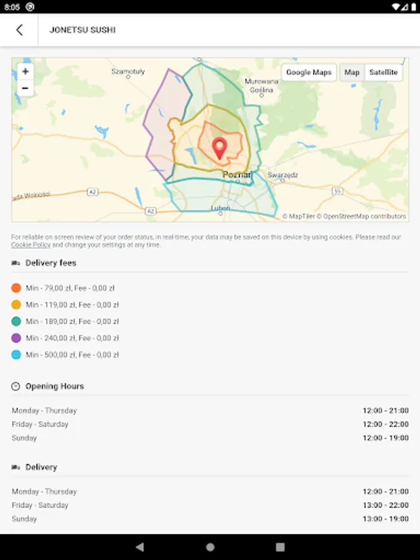Tap the Android home navigation button
Viewport: 420px width, 560px height.
pos(210,547)
